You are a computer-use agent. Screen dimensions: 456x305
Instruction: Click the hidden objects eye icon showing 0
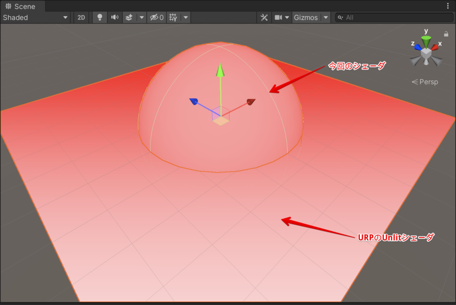point(156,18)
